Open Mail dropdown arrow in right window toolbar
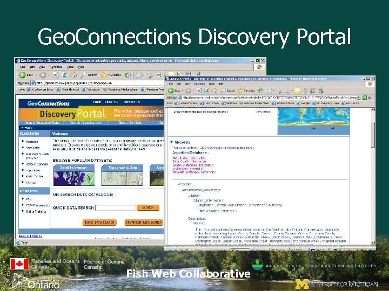The image size is (389, 291). 274,91
